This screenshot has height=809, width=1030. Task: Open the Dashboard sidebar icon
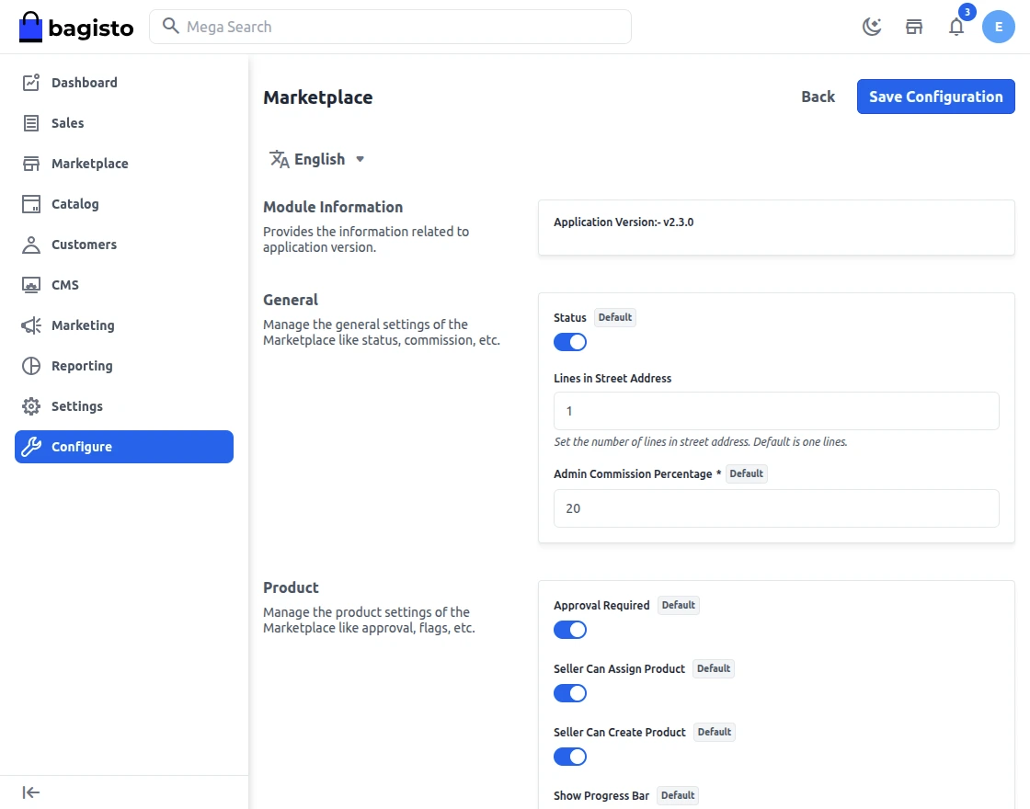[x=30, y=82]
